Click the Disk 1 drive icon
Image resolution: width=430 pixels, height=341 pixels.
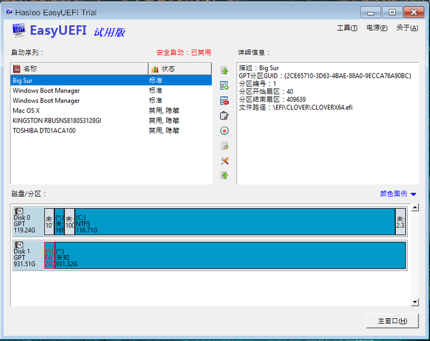[x=19, y=244]
